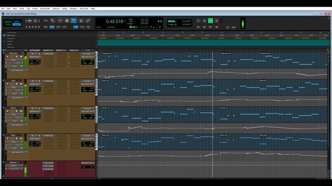332x186 pixels.
Task: Select the Trim tool
Action: point(60,21)
